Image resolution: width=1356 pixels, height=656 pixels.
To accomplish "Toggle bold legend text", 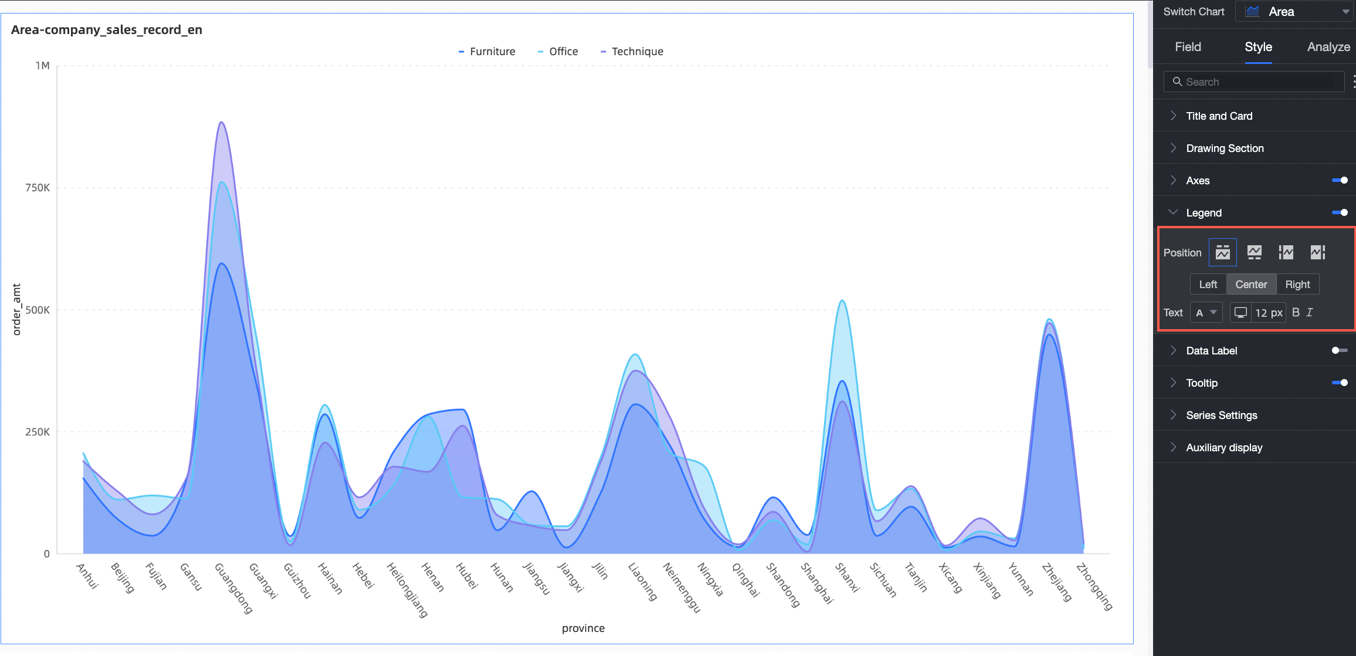I will coord(1296,313).
